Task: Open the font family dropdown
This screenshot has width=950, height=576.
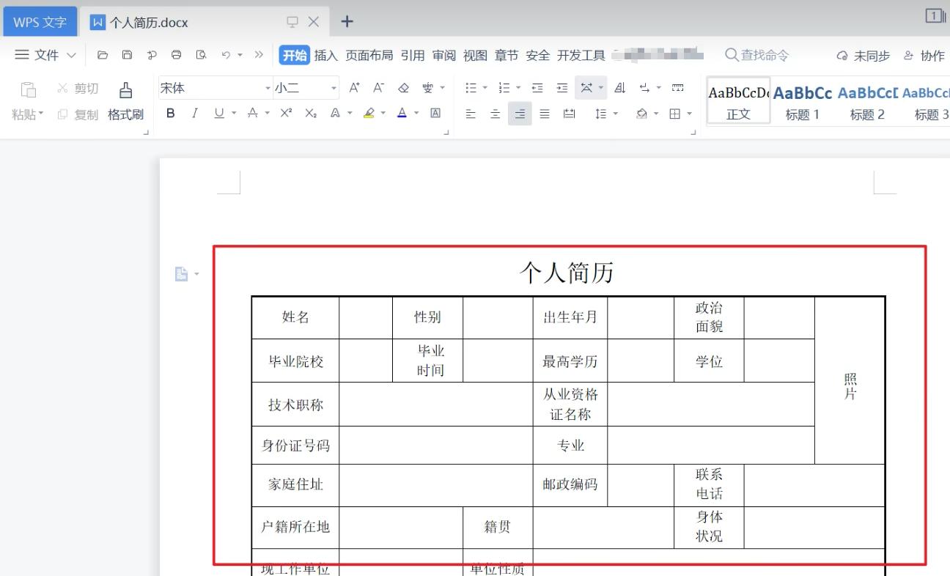Action: pyautogui.click(x=213, y=87)
